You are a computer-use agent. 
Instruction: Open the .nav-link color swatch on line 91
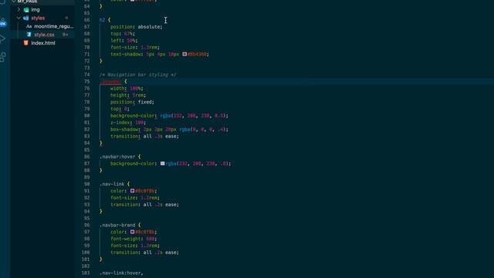point(132,191)
